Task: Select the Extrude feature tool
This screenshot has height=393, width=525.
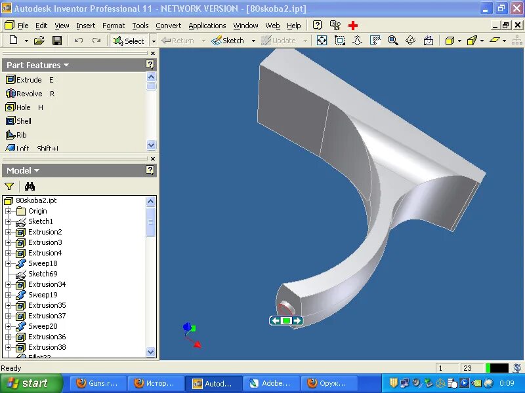Action: pos(30,80)
